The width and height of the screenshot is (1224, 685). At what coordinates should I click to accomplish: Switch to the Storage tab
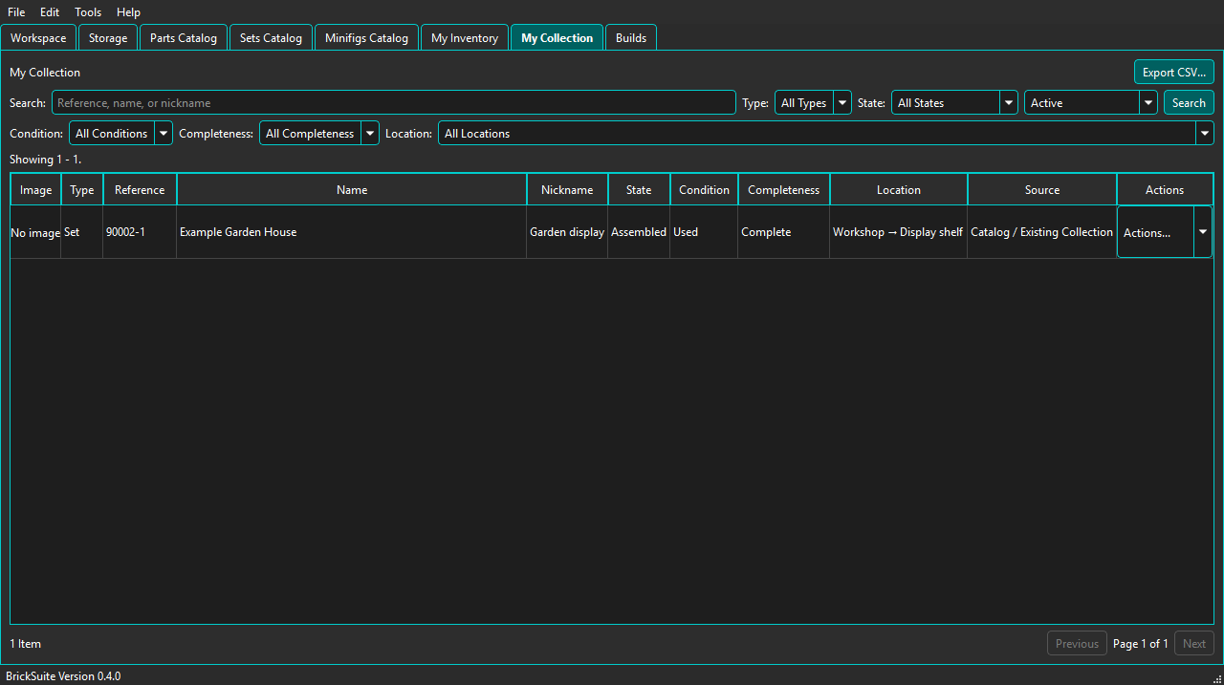tap(108, 38)
